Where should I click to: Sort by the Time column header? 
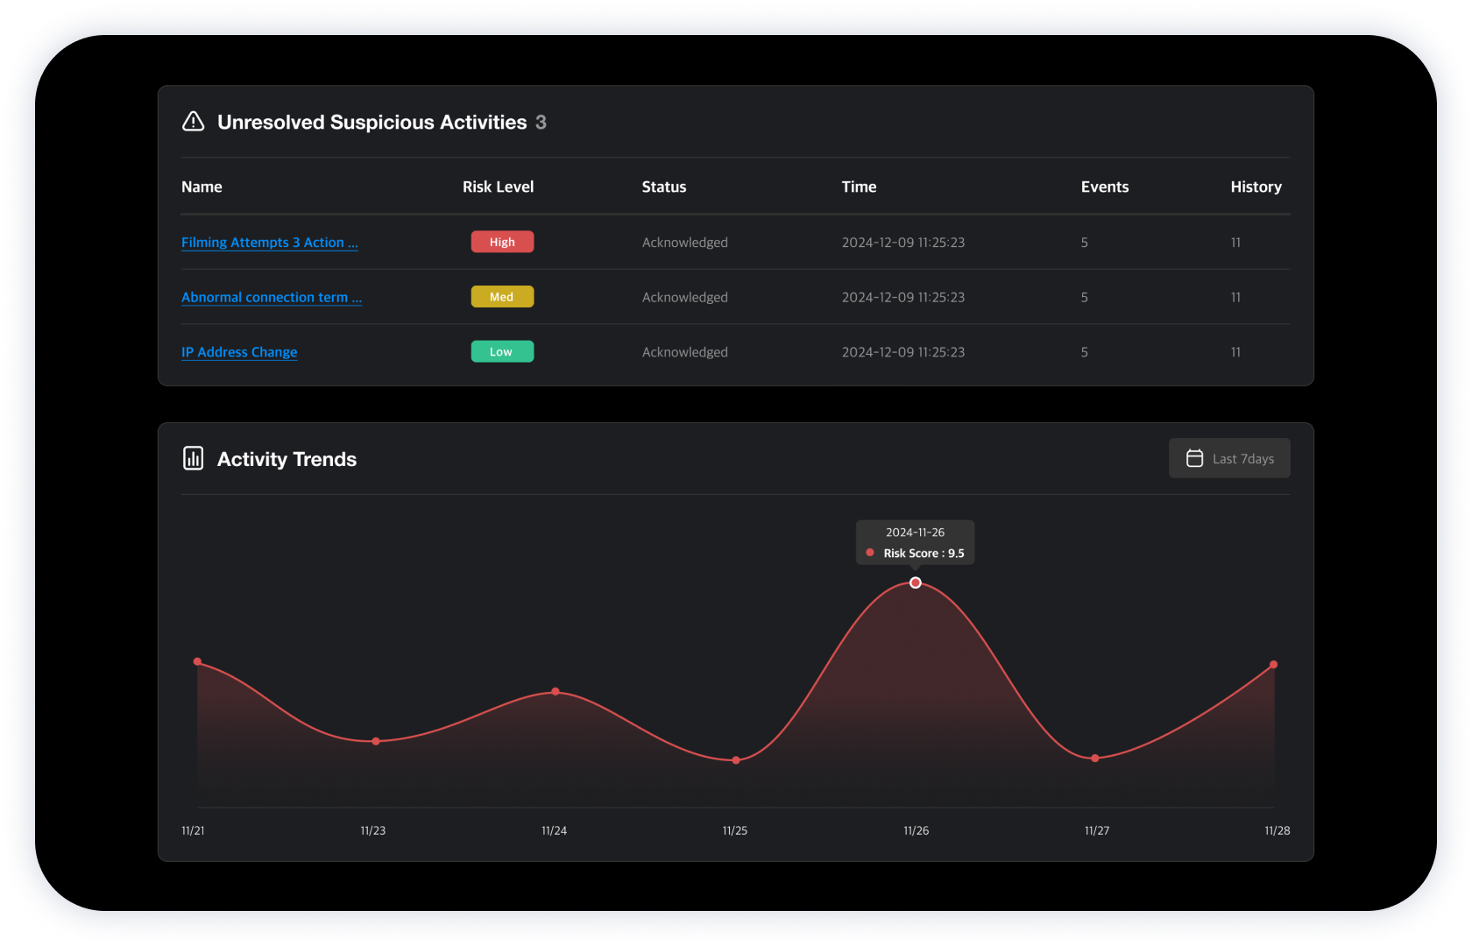859,187
